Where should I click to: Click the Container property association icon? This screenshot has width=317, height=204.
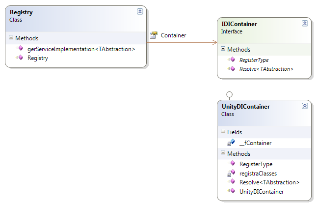[153, 35]
